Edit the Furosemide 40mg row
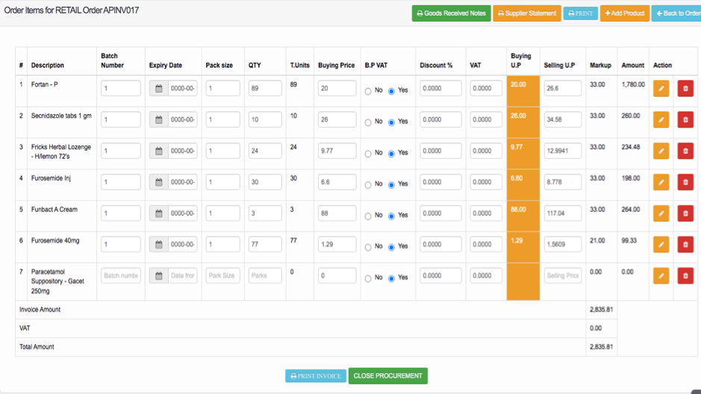701x394 pixels. [661, 244]
